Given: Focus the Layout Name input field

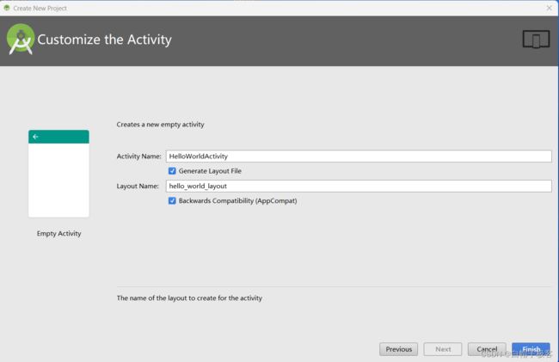Looking at the screenshot, I should [359, 186].
